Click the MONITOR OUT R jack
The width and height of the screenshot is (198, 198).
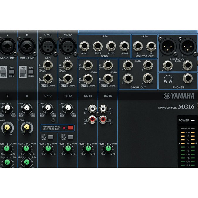pyautogui.click(x=151, y=46)
